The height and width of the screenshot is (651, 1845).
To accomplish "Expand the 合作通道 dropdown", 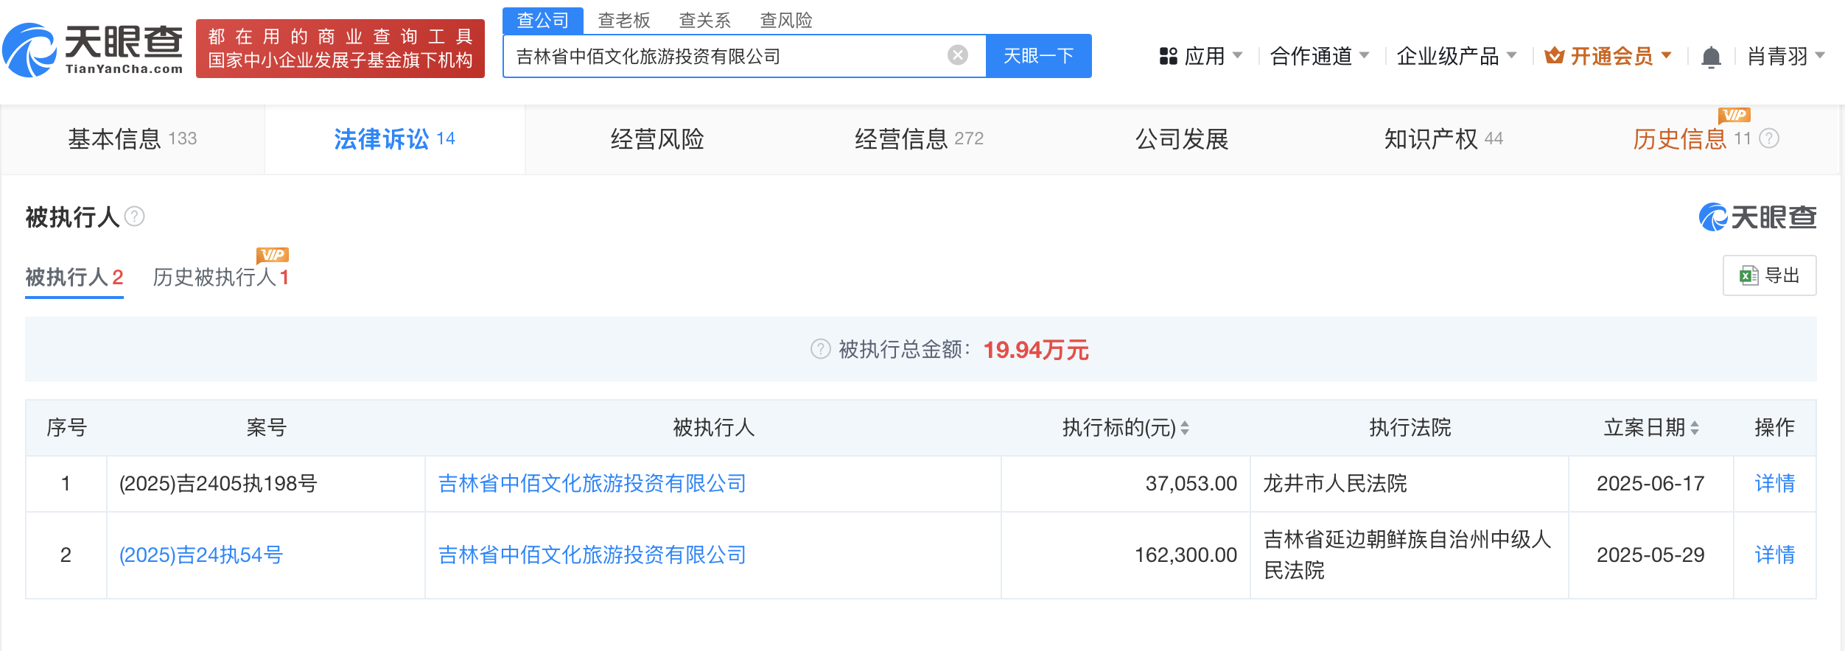I will click(x=1319, y=56).
